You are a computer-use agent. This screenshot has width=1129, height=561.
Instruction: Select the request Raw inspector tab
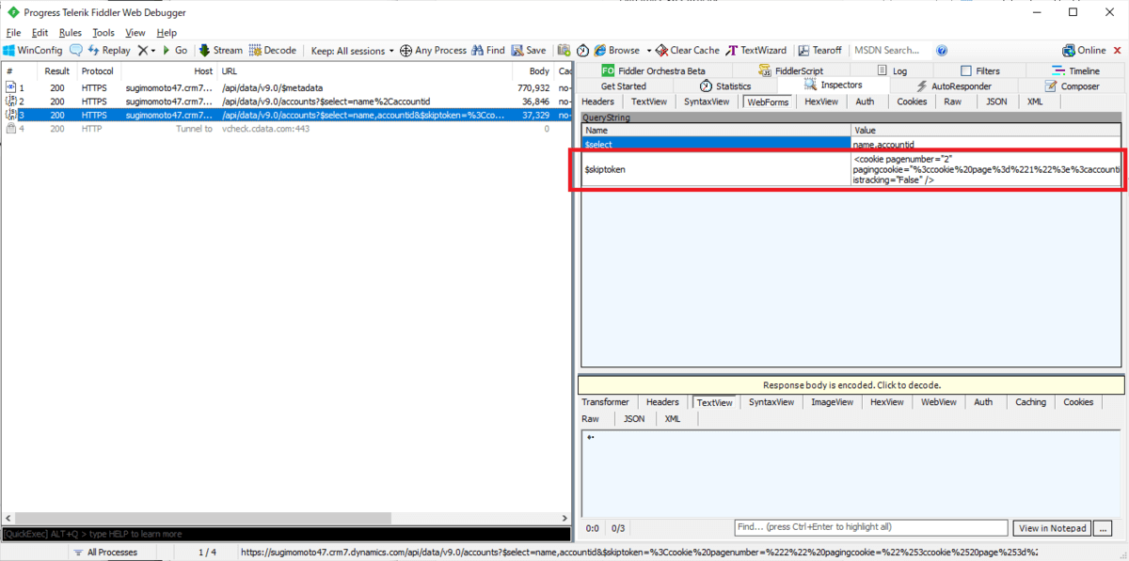[953, 101]
